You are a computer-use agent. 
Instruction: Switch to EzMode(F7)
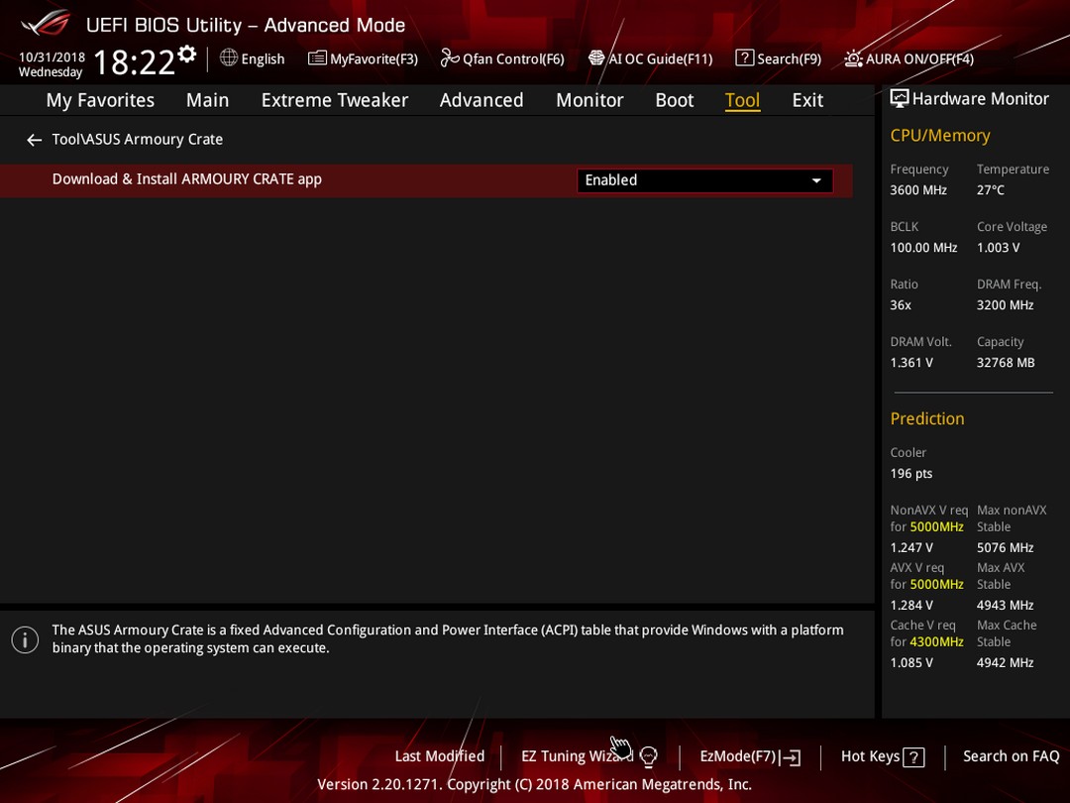click(738, 756)
